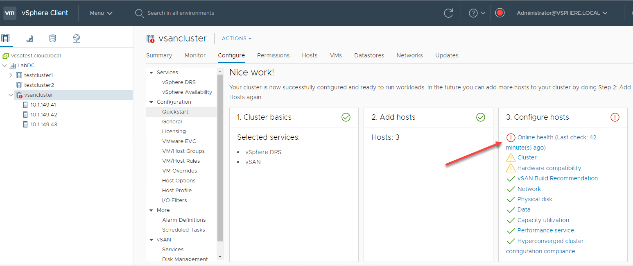Click the VMware vm logo
The image size is (633, 266).
coord(9,13)
